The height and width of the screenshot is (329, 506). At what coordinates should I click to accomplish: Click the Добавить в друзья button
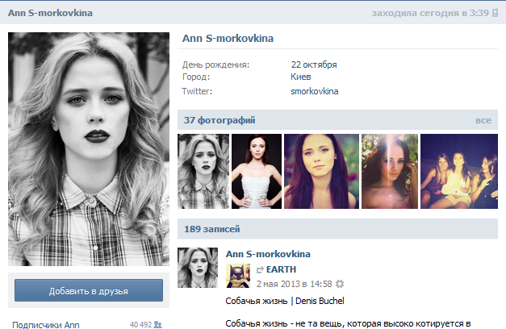(89, 290)
